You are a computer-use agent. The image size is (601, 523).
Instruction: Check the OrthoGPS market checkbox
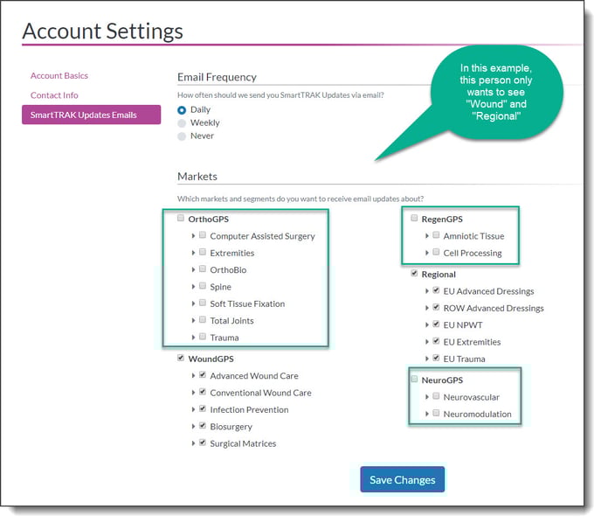click(181, 219)
